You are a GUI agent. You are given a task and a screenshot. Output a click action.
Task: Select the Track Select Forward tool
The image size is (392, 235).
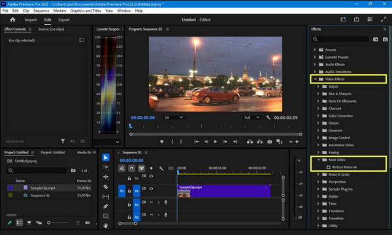point(105,167)
